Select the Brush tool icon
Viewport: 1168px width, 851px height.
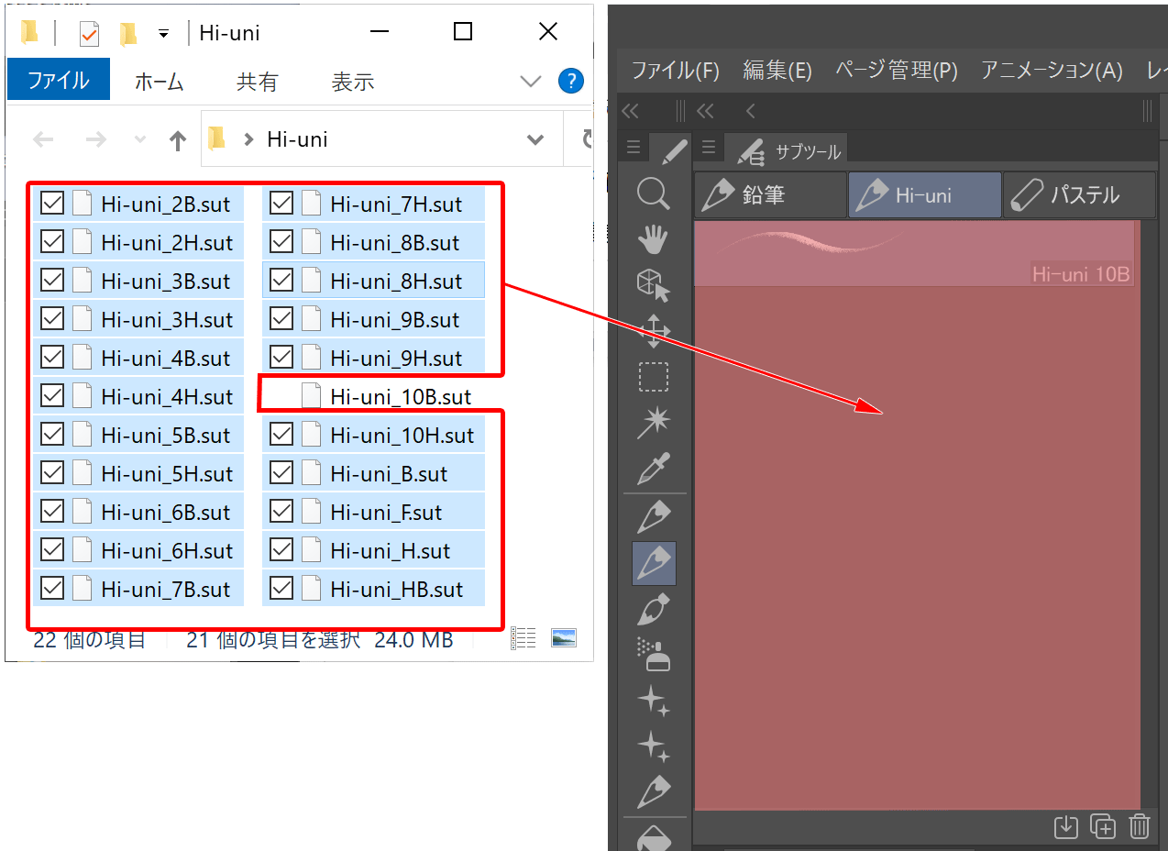pos(654,609)
